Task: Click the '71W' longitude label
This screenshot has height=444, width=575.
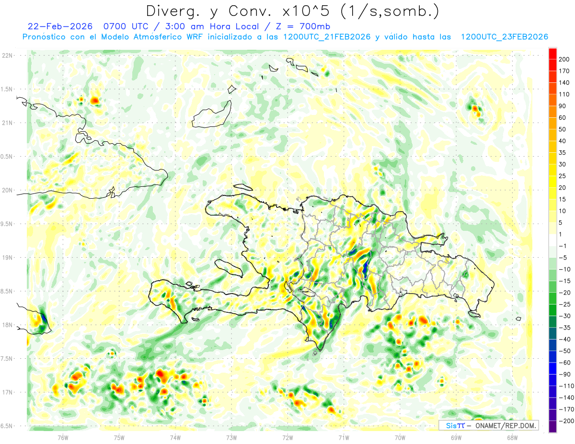Action: [x=344, y=437]
